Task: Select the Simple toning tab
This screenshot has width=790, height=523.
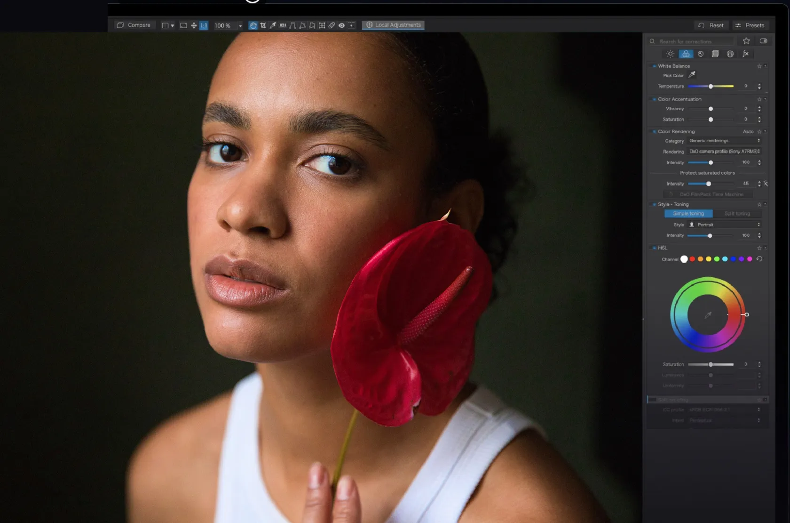Action: [688, 214]
